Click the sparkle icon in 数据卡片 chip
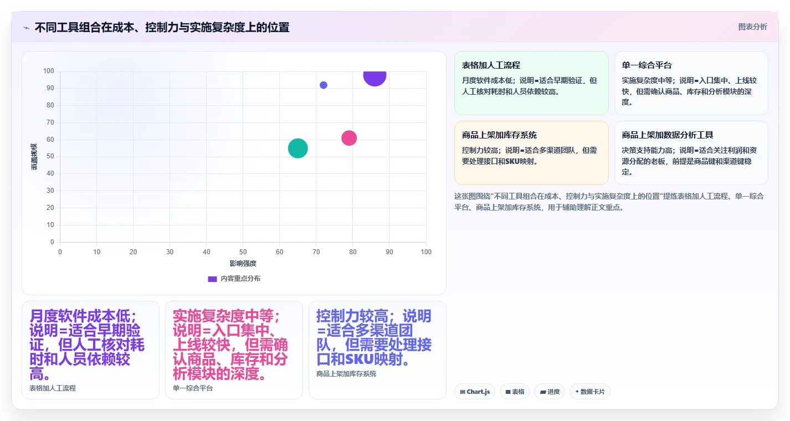The image size is (790, 421). coord(577,392)
